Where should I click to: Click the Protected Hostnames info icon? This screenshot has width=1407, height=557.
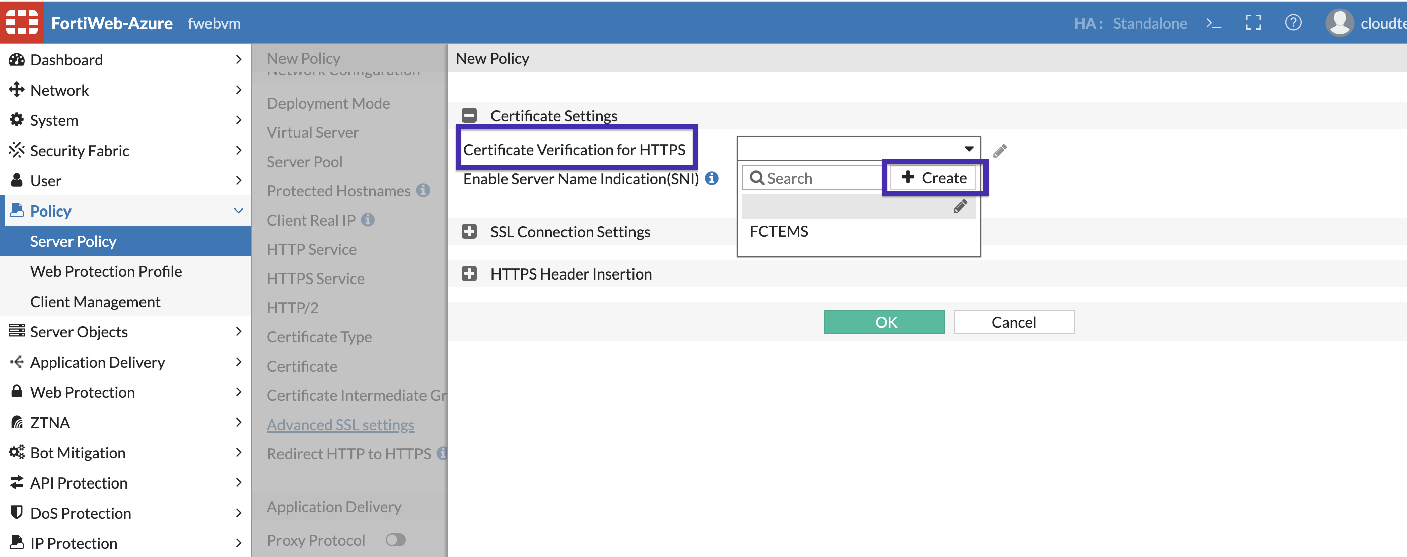coord(423,190)
